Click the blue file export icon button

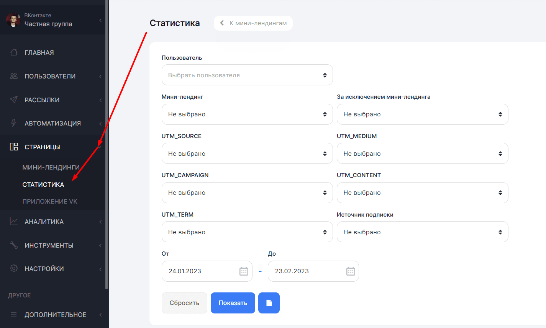tap(269, 303)
